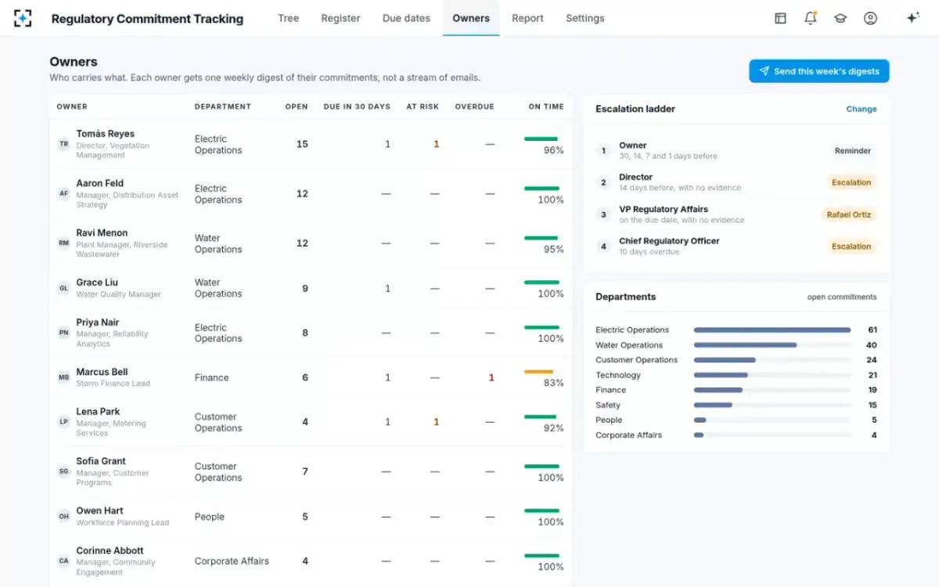Switch to the Tree tab
This screenshot has height=587, width=939.
coord(289,18)
